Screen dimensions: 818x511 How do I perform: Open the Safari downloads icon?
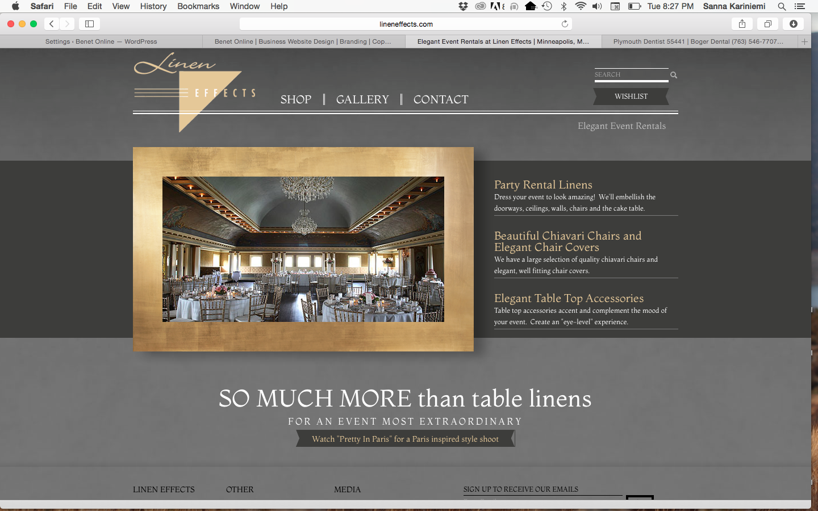[x=794, y=24]
